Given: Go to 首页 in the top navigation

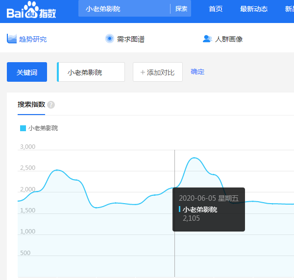Looking at the screenshot, I should click(x=216, y=9).
